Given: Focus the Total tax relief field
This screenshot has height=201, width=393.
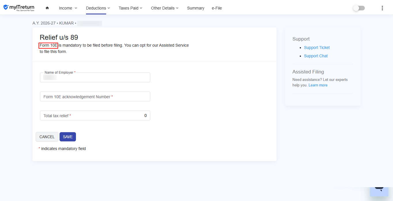Looking at the screenshot, I should tap(95, 115).
